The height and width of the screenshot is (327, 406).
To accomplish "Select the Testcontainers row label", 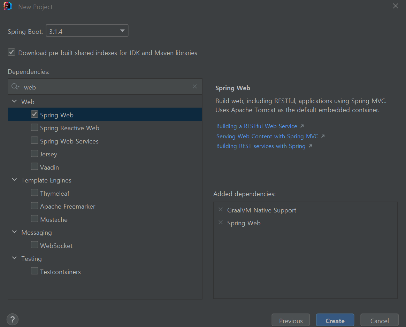I will [x=60, y=272].
